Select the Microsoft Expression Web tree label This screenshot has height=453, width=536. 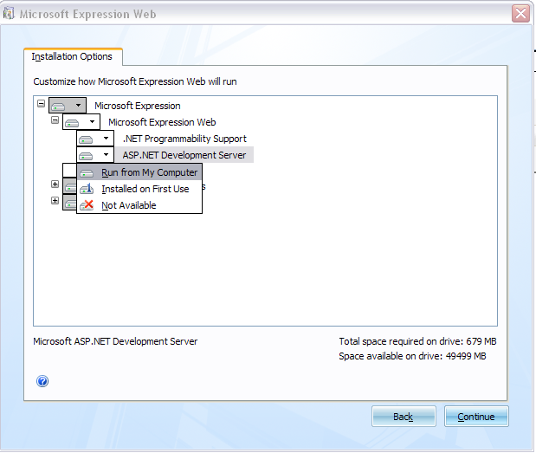click(162, 122)
